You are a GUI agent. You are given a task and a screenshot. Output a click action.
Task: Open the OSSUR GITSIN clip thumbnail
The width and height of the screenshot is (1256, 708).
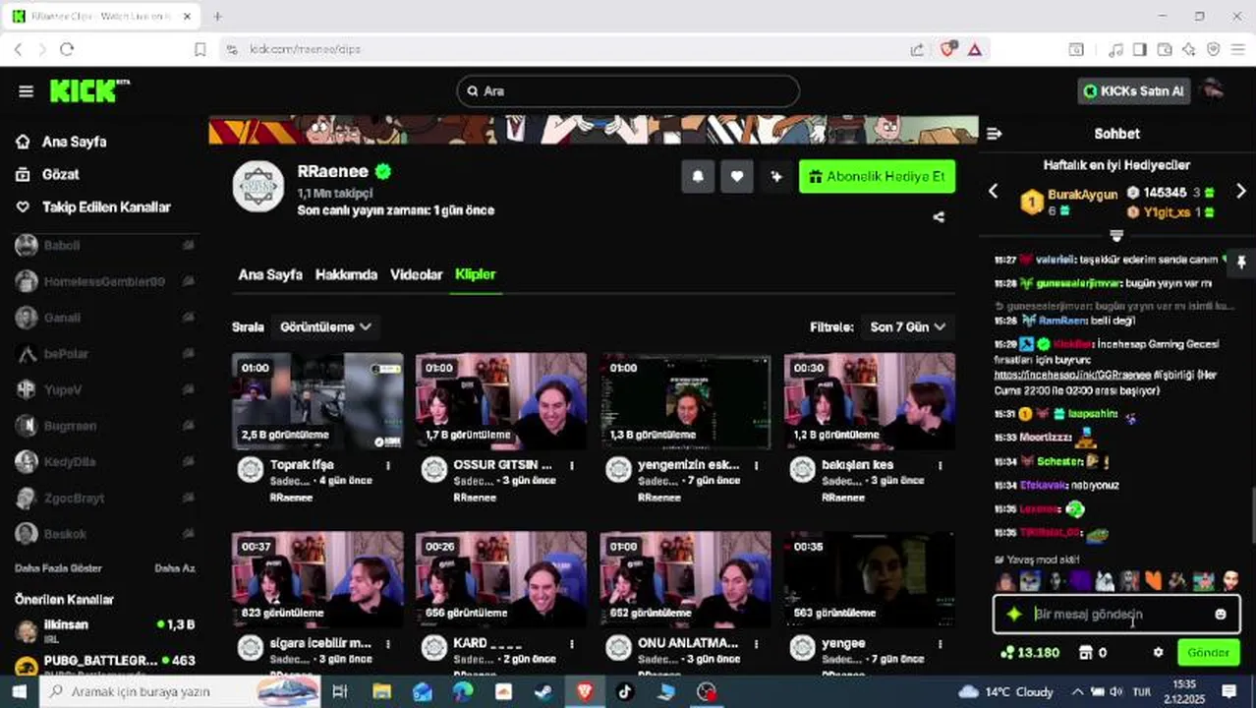pos(501,401)
